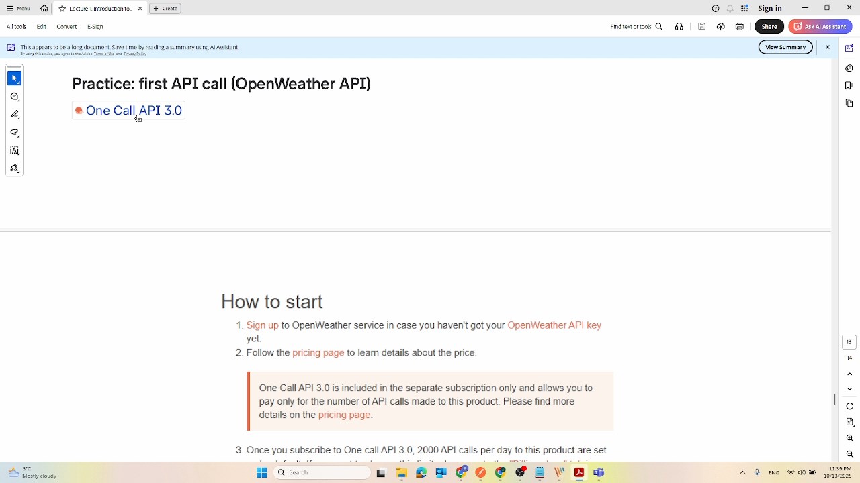Click the document vertical scrollbar thumb
This screenshot has width=860, height=483.
click(x=835, y=400)
